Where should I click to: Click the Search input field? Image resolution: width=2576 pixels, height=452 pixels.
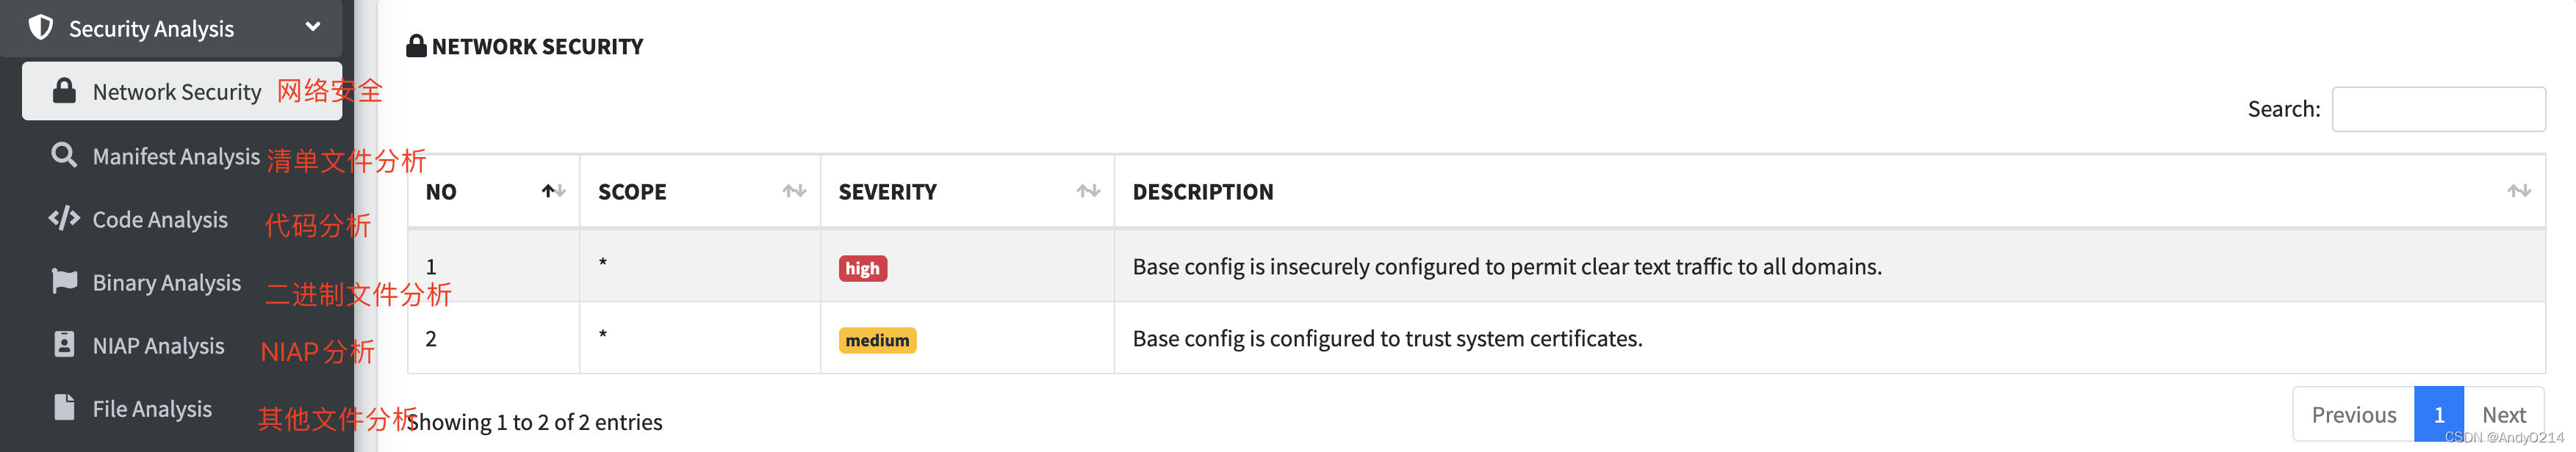2438,109
